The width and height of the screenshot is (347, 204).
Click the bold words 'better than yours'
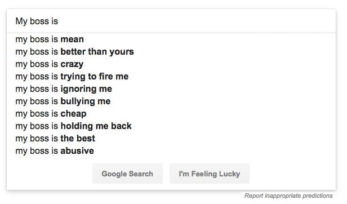[x=97, y=52]
